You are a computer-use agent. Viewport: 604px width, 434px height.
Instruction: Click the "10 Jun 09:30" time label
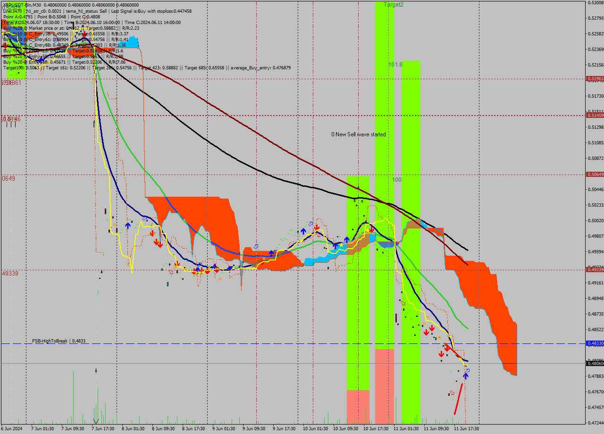pyautogui.click(x=345, y=429)
